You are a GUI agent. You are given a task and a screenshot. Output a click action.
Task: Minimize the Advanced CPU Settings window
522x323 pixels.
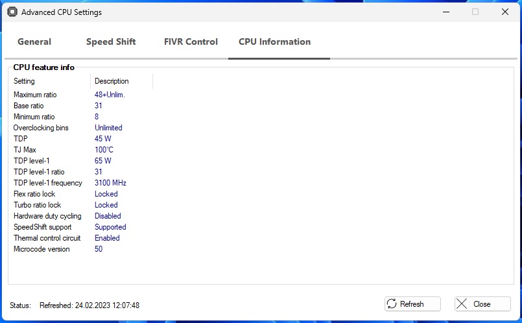click(445, 12)
